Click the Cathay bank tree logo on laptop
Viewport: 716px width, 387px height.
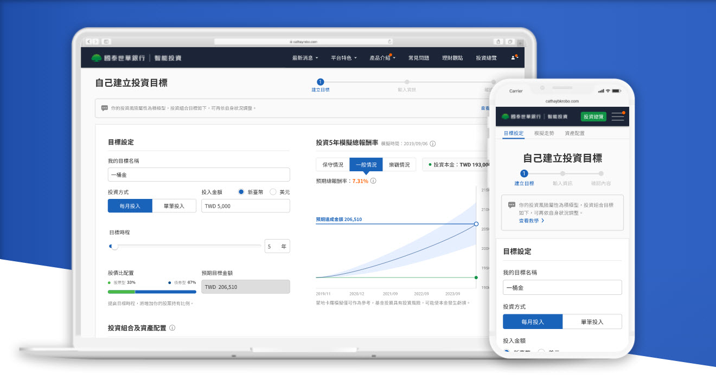97,58
